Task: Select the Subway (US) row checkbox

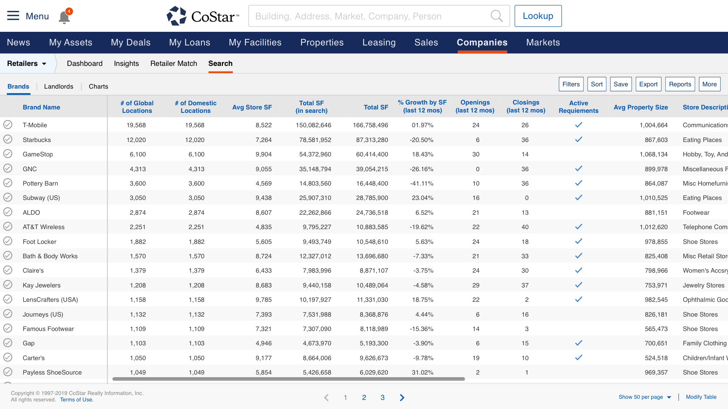Action: point(8,197)
